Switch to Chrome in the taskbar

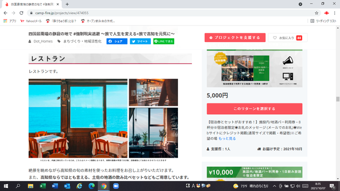click(x=104, y=186)
